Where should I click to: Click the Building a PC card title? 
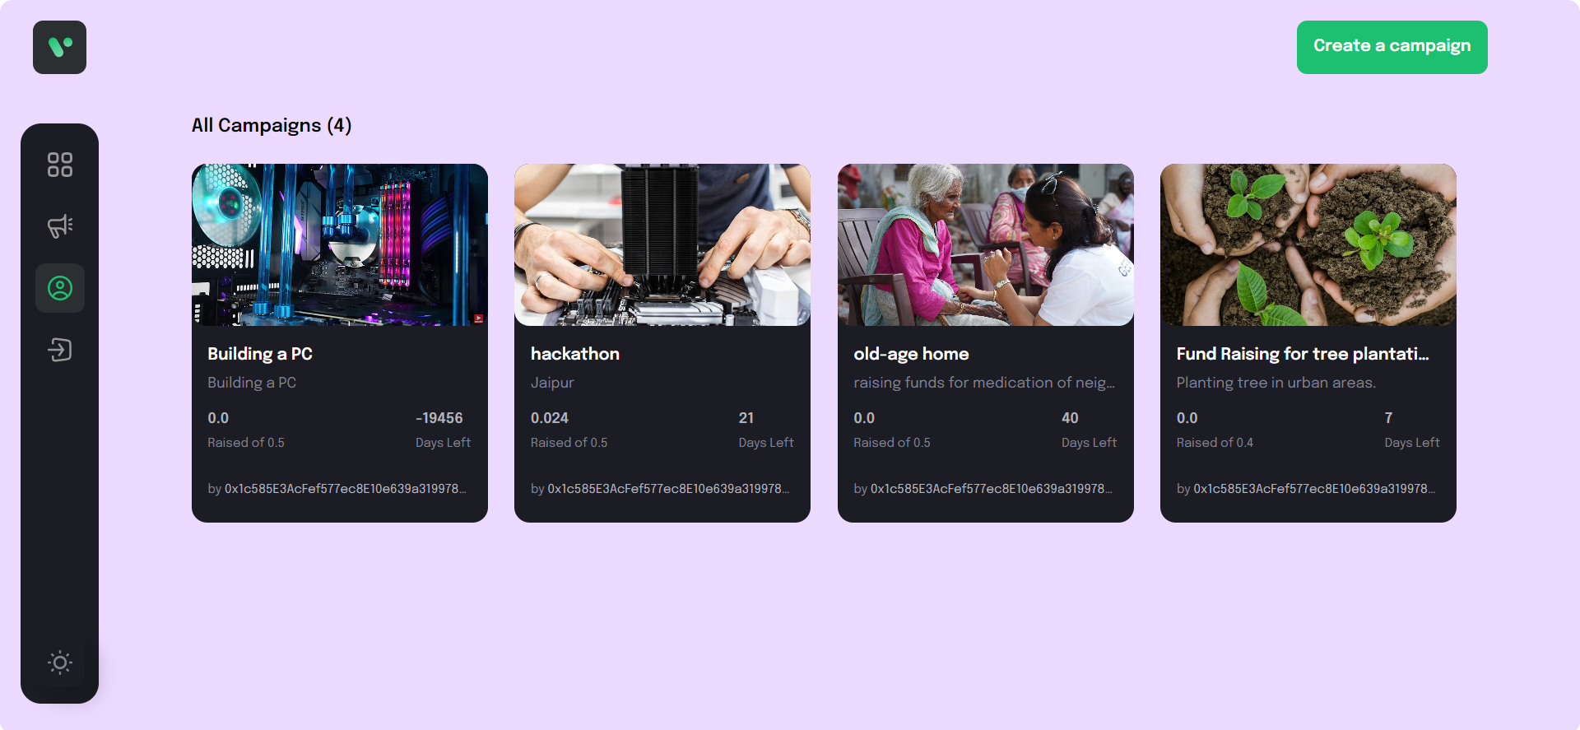260,354
